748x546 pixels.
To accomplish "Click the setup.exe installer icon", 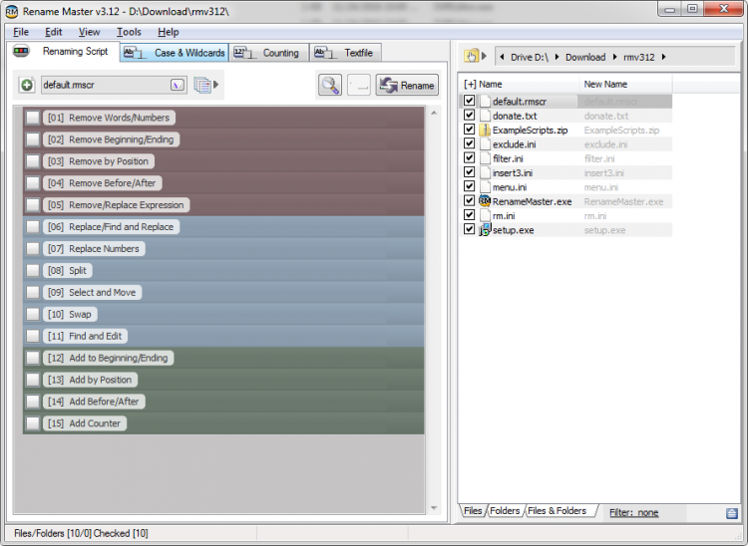I will (x=485, y=229).
